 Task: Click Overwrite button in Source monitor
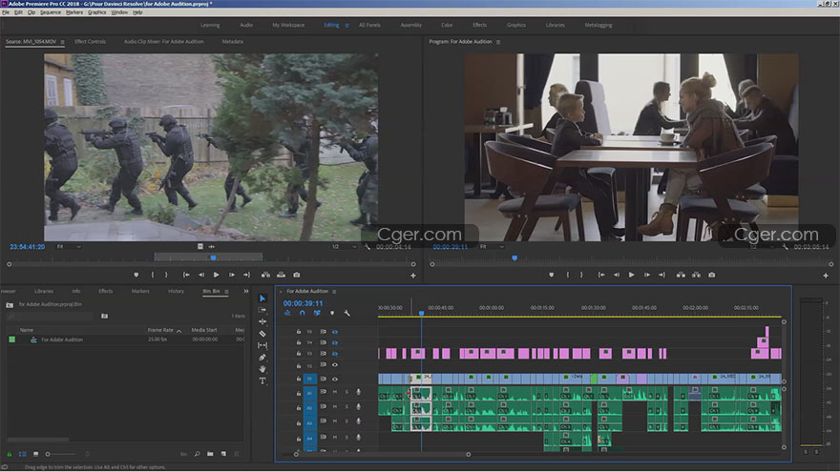[281, 275]
